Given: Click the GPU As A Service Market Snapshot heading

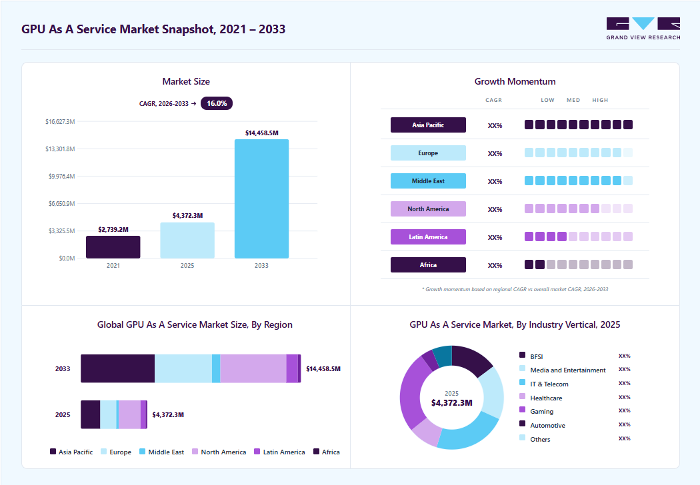Looking at the screenshot, I should (153, 29).
